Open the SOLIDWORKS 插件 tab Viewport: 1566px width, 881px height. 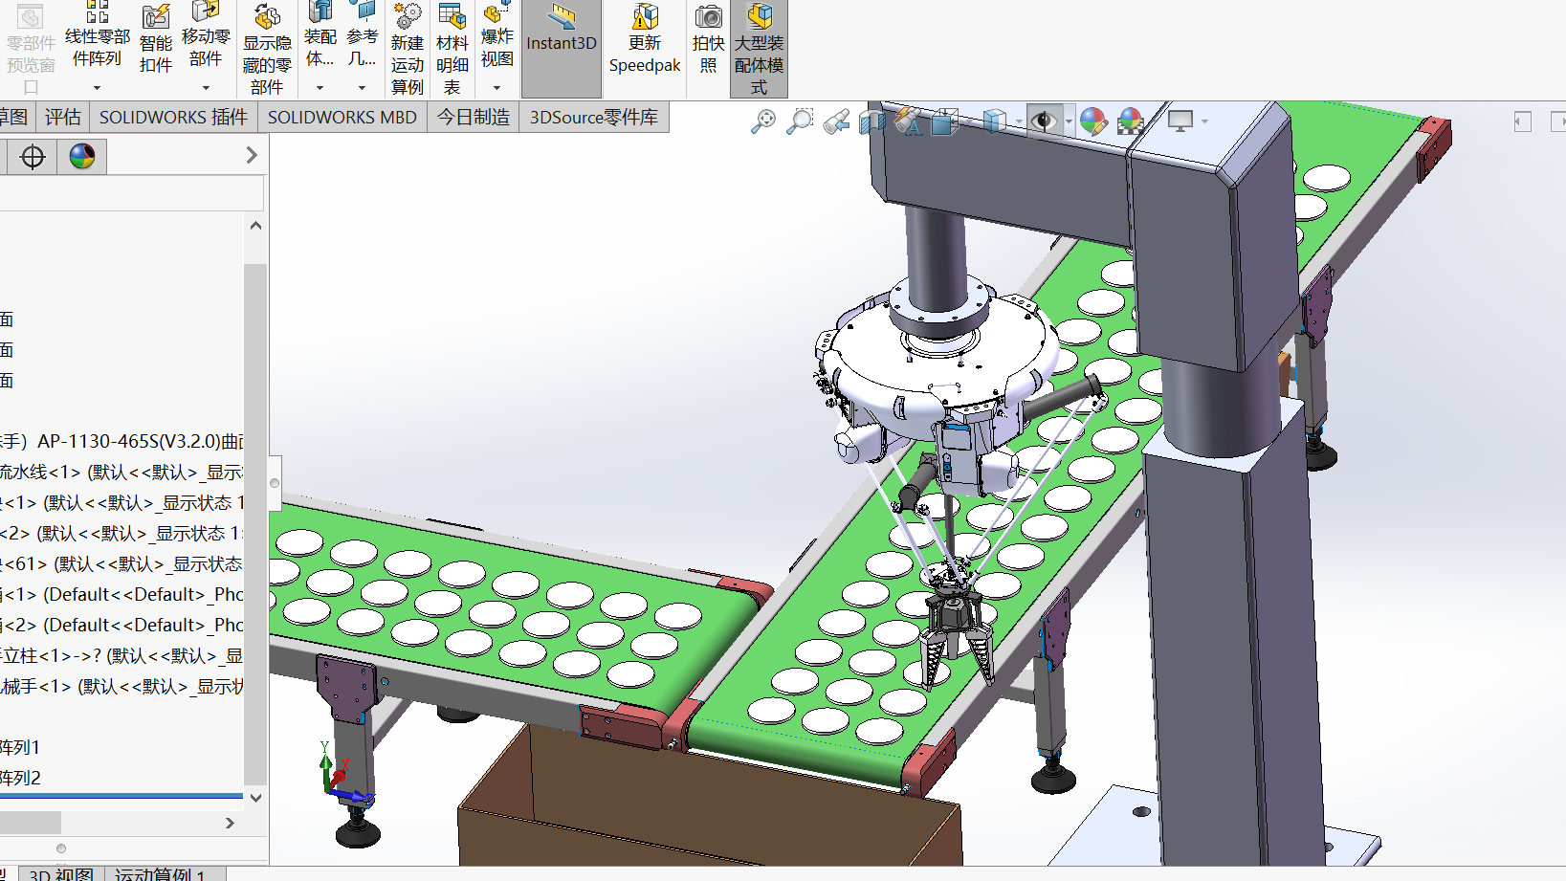(173, 118)
